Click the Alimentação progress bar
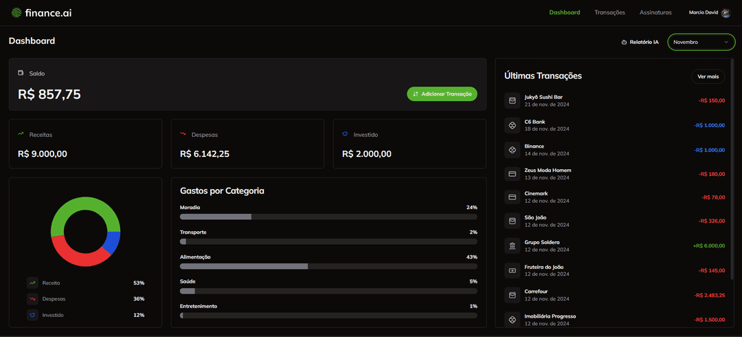This screenshot has width=742, height=337. [x=328, y=266]
